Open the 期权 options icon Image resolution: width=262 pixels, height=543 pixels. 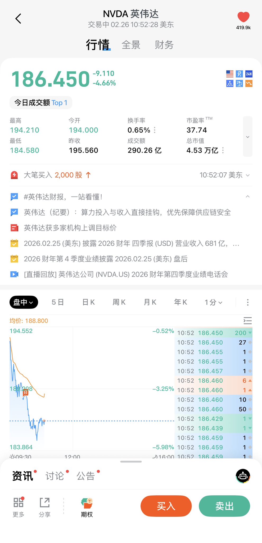87,507
